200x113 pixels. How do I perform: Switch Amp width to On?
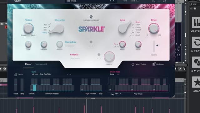pyautogui.click(x=115, y=44)
